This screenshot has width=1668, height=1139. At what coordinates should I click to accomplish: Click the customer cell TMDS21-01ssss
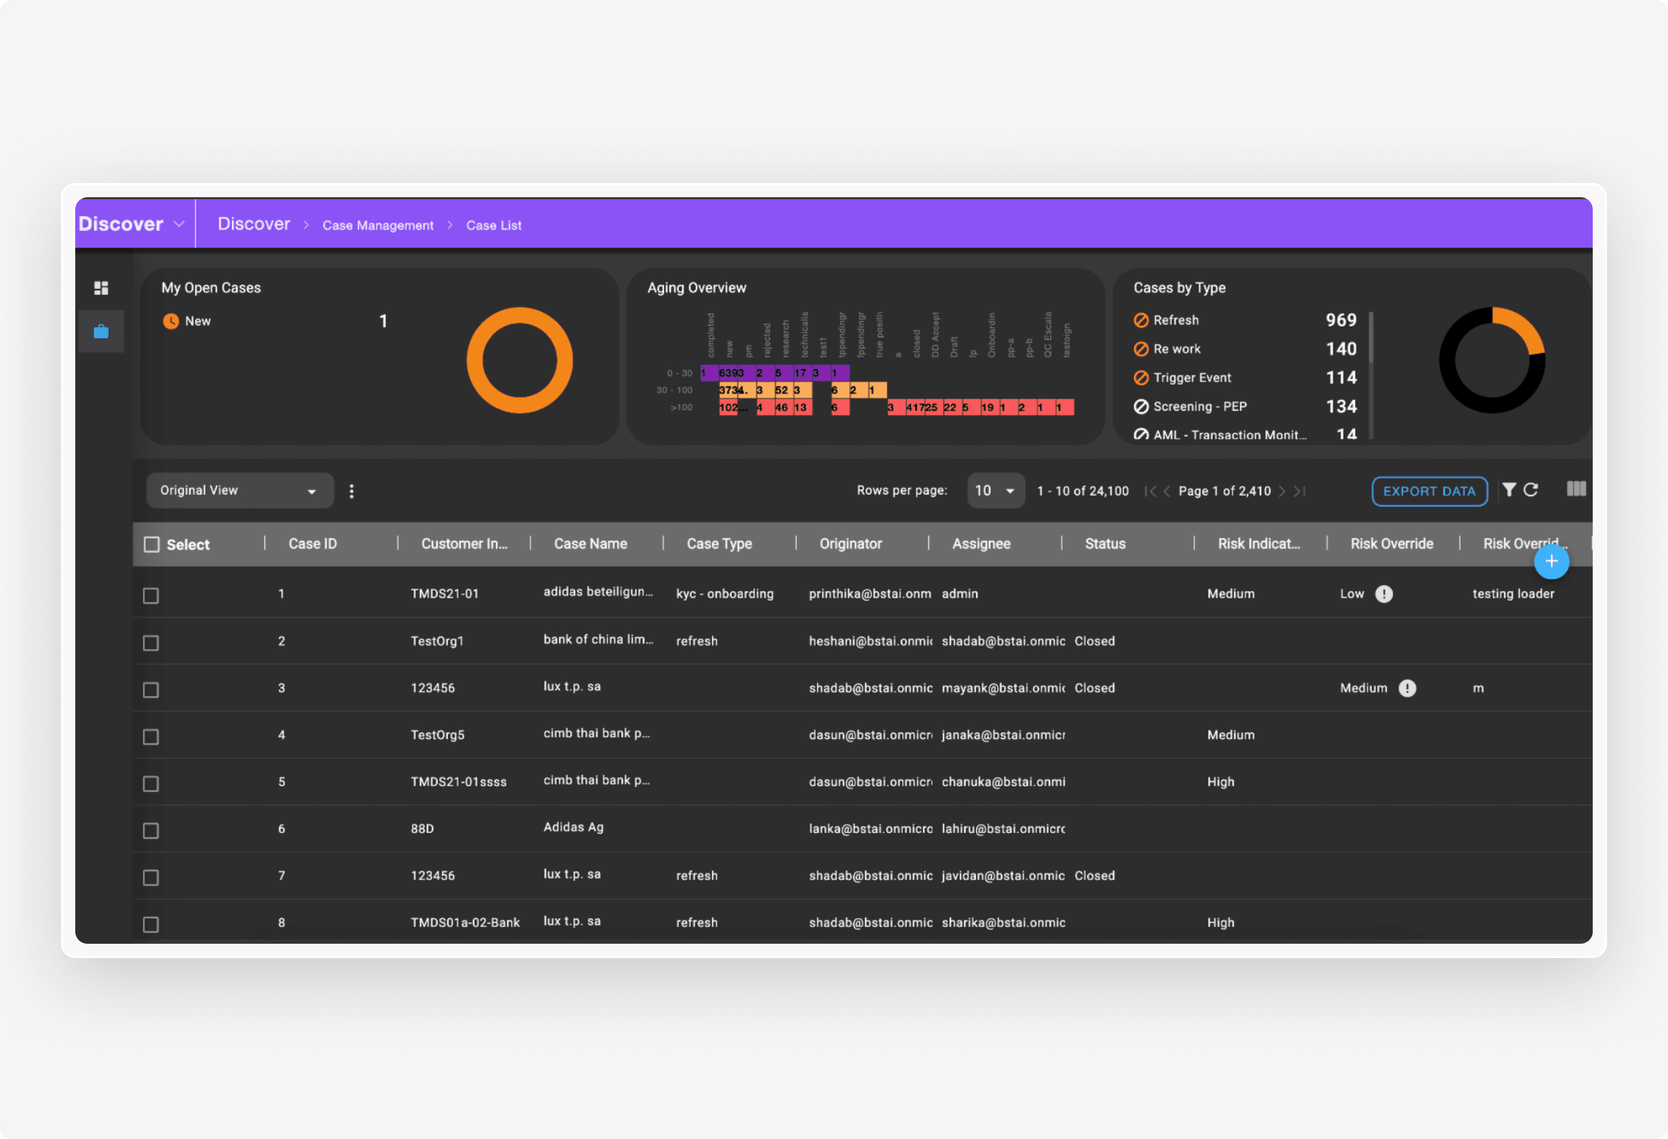pyautogui.click(x=459, y=783)
